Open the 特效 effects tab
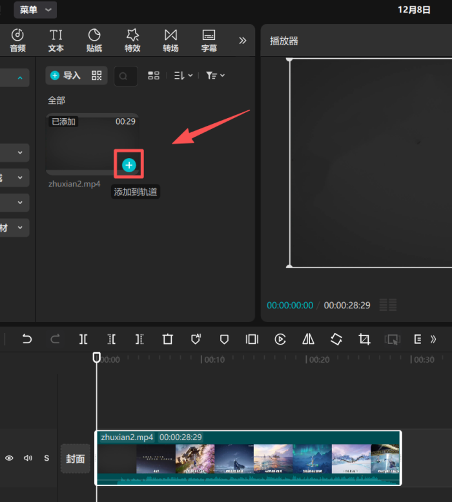The width and height of the screenshot is (452, 502). point(132,41)
